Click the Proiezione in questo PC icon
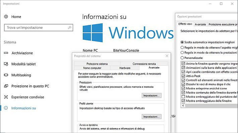 click(x=6, y=86)
